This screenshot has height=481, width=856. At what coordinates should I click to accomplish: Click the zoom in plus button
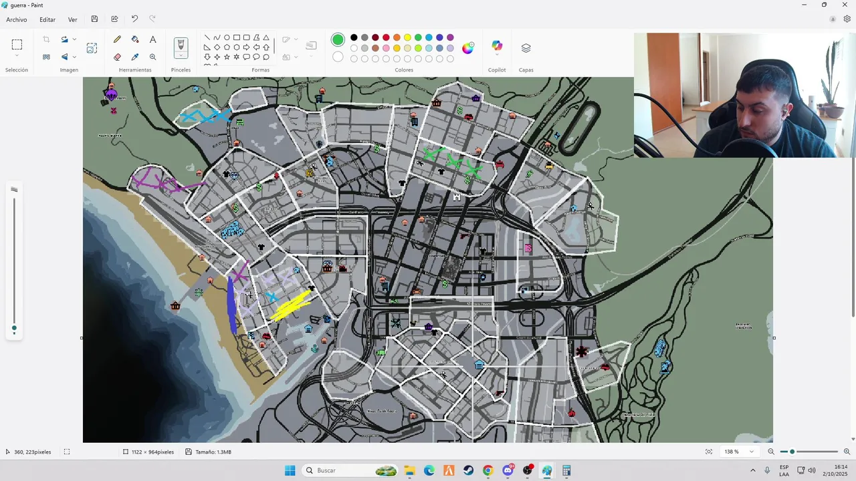[x=847, y=452]
